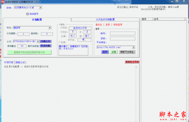This screenshot has width=189, height=122.
Task: Click the 广告语 slogan text area
Action: coord(73,50)
